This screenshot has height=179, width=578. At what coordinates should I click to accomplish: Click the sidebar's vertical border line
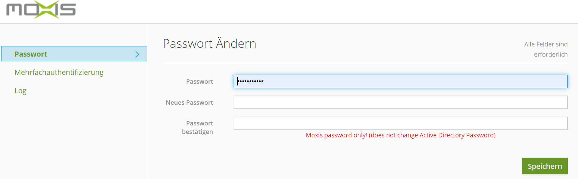(x=147, y=119)
